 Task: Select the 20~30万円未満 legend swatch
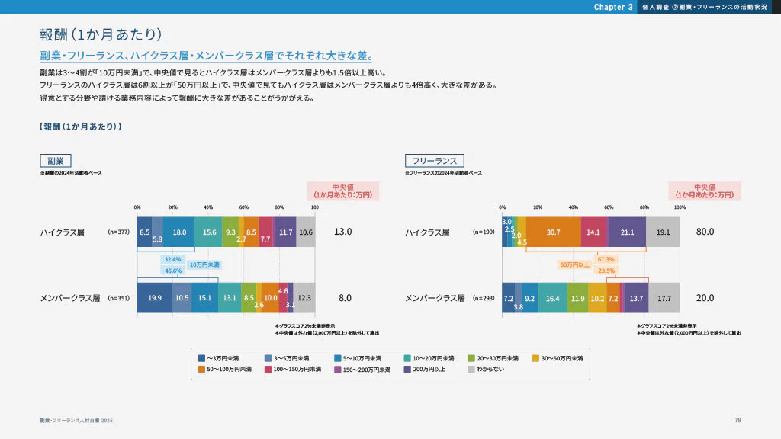471,358
